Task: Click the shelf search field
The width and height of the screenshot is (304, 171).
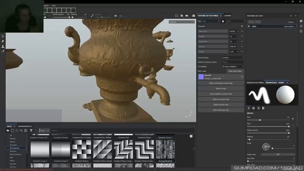Action: click(x=123, y=131)
